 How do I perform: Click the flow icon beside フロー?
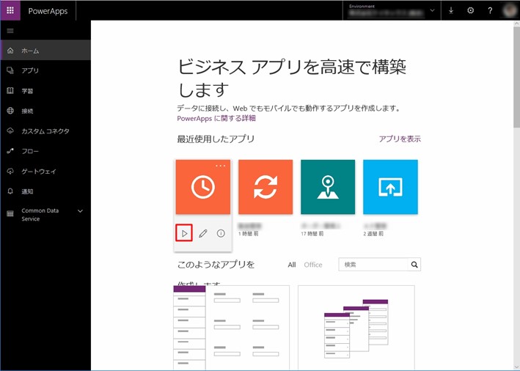(10, 151)
